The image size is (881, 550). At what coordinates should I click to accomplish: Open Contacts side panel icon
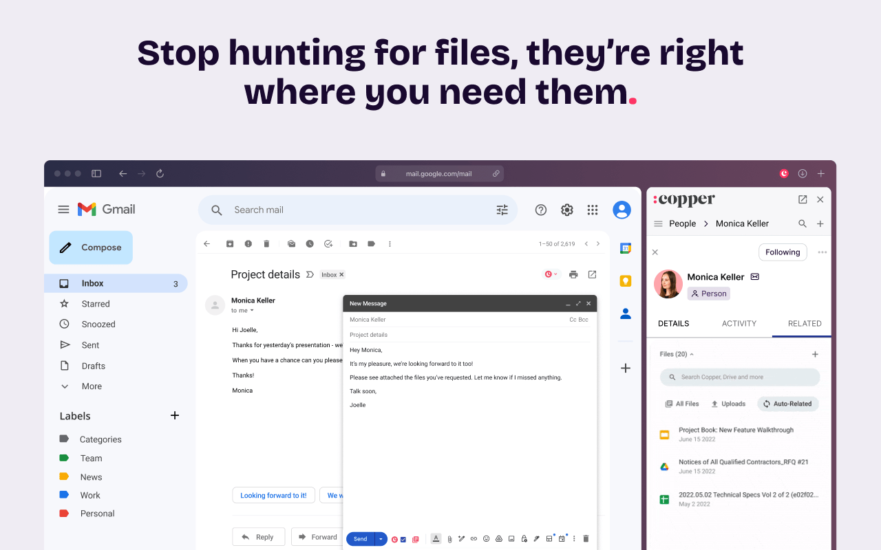click(626, 313)
